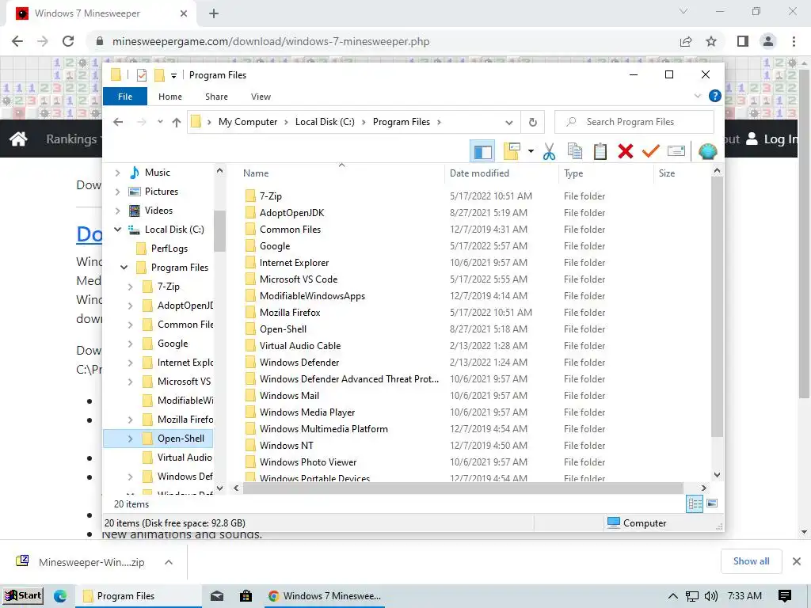Open download item options chevron
Image resolution: width=811 pixels, height=608 pixels.
(x=169, y=562)
